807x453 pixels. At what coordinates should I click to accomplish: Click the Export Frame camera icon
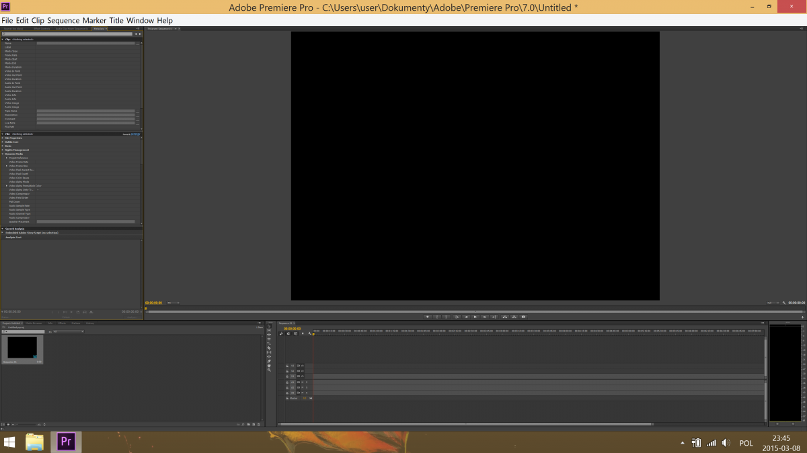tap(523, 317)
